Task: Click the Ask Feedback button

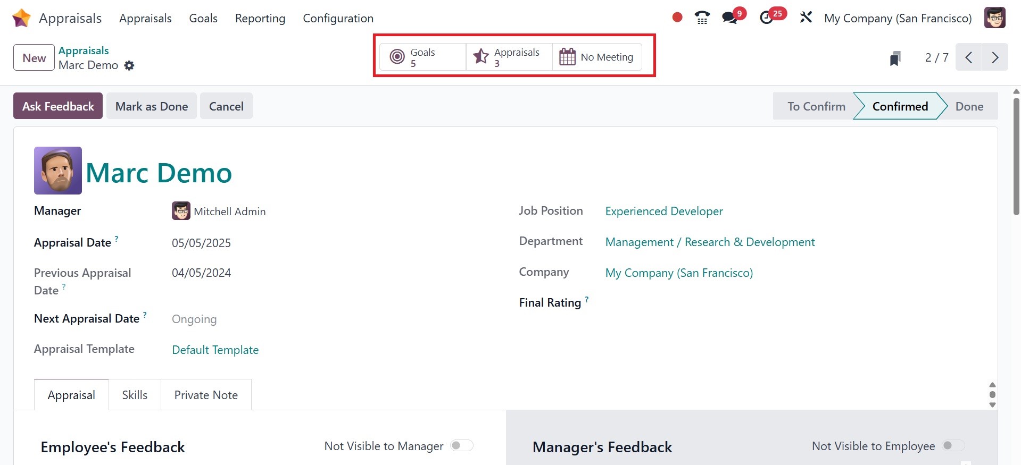Action: point(58,106)
